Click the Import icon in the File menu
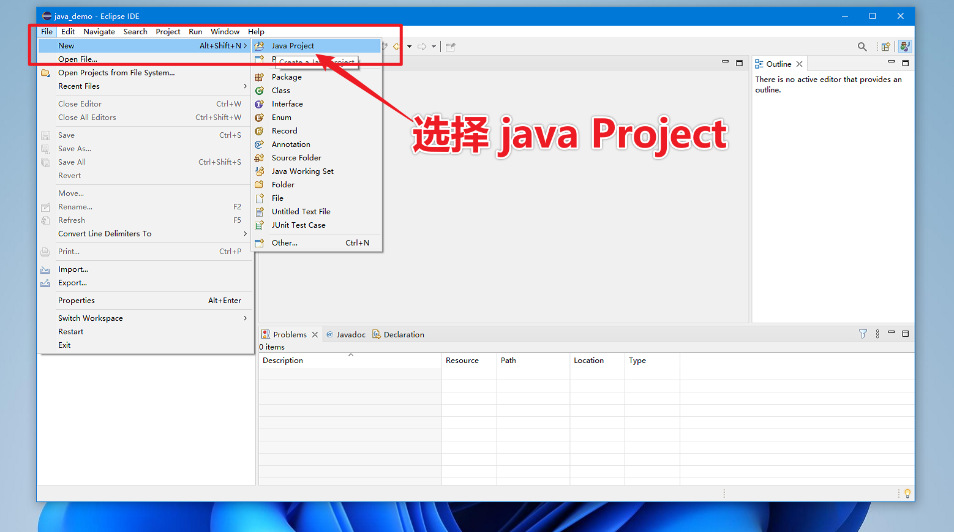Image resolution: width=954 pixels, height=532 pixels. (45, 269)
